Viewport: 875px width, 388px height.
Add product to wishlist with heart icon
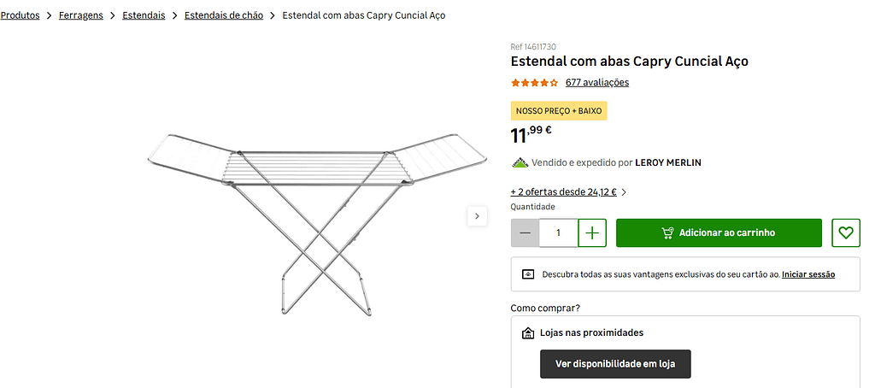(x=845, y=232)
